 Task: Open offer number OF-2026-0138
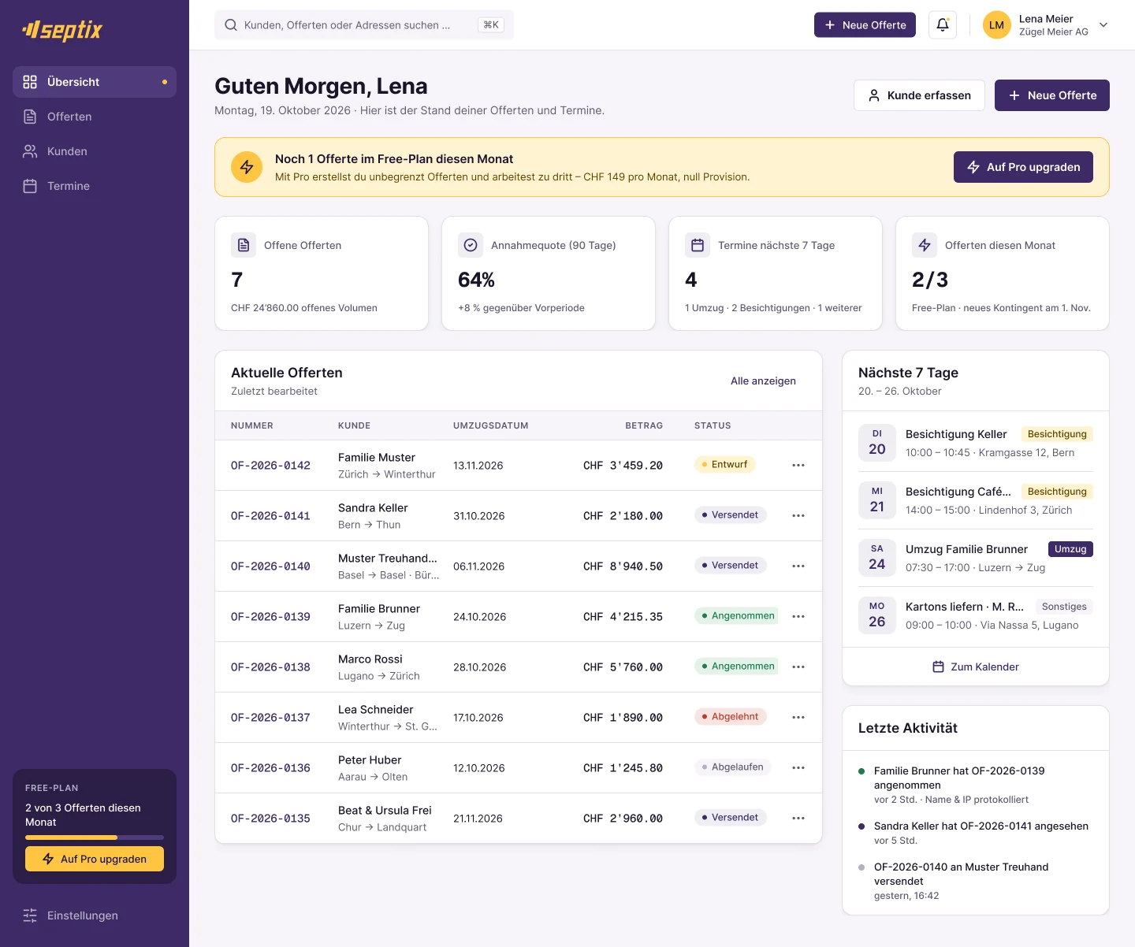coord(270,667)
